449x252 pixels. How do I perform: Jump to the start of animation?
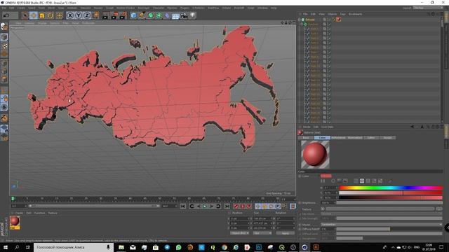tap(183, 206)
